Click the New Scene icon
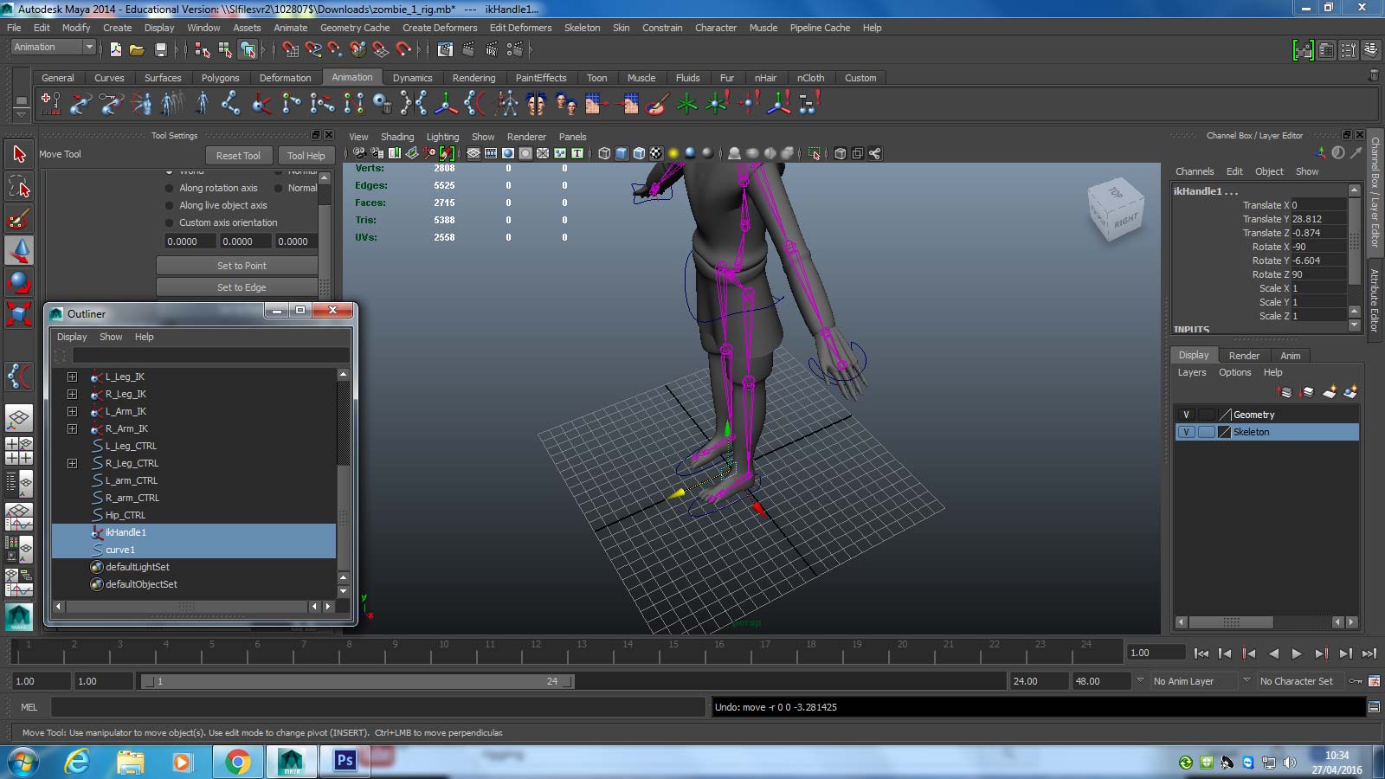 115,49
